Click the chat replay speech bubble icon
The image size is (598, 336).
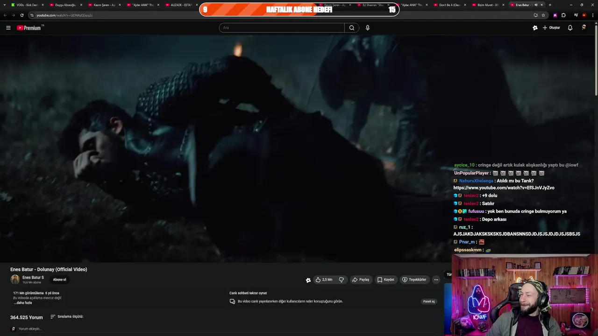pyautogui.click(x=232, y=301)
